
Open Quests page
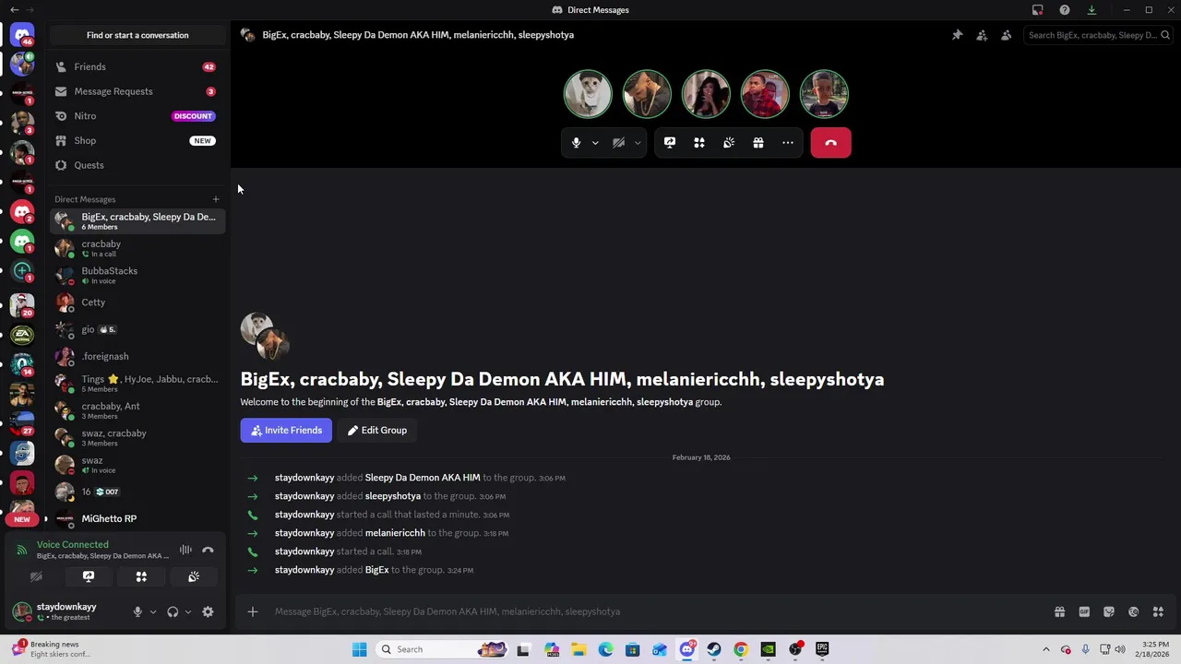(137, 165)
